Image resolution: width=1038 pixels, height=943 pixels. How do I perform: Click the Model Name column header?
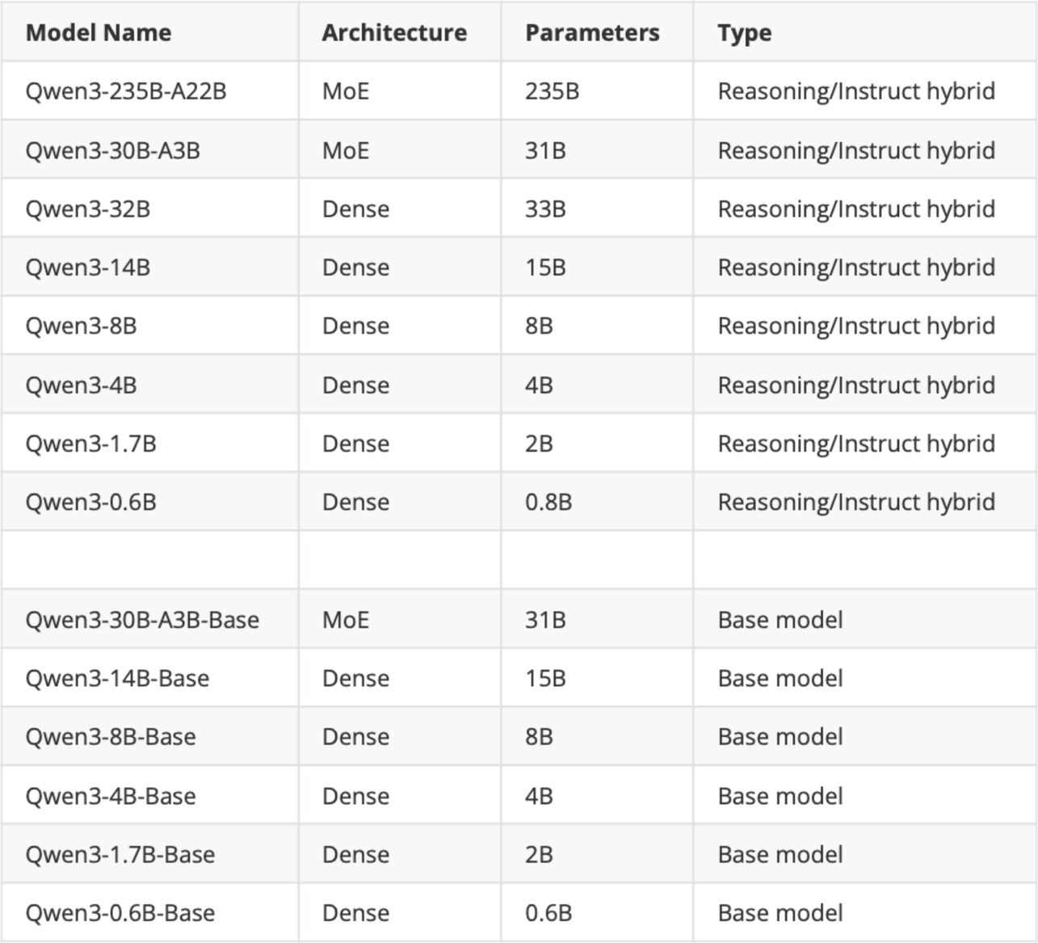pos(97,33)
